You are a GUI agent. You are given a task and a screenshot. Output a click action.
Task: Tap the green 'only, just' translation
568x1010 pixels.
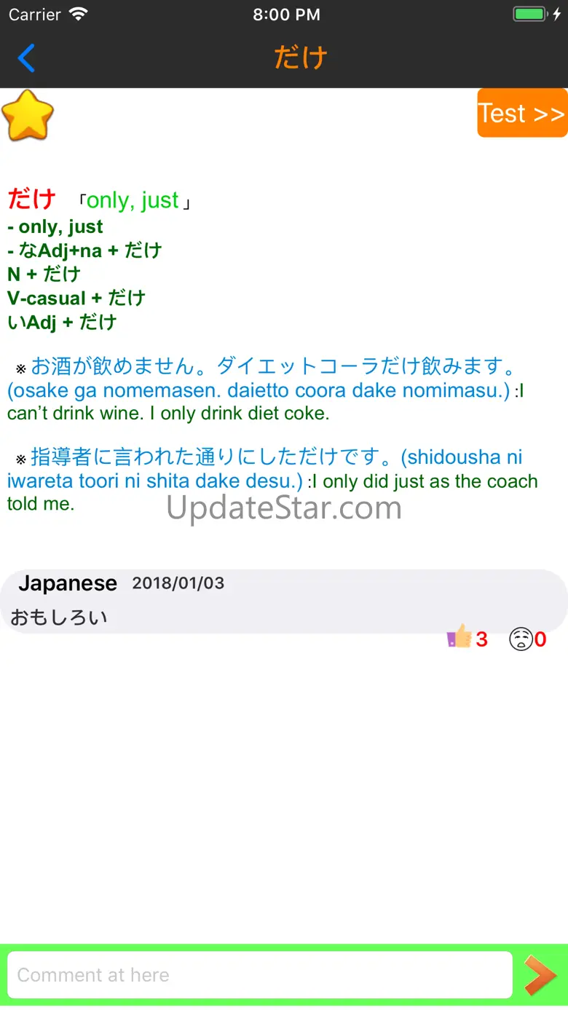coord(133,200)
